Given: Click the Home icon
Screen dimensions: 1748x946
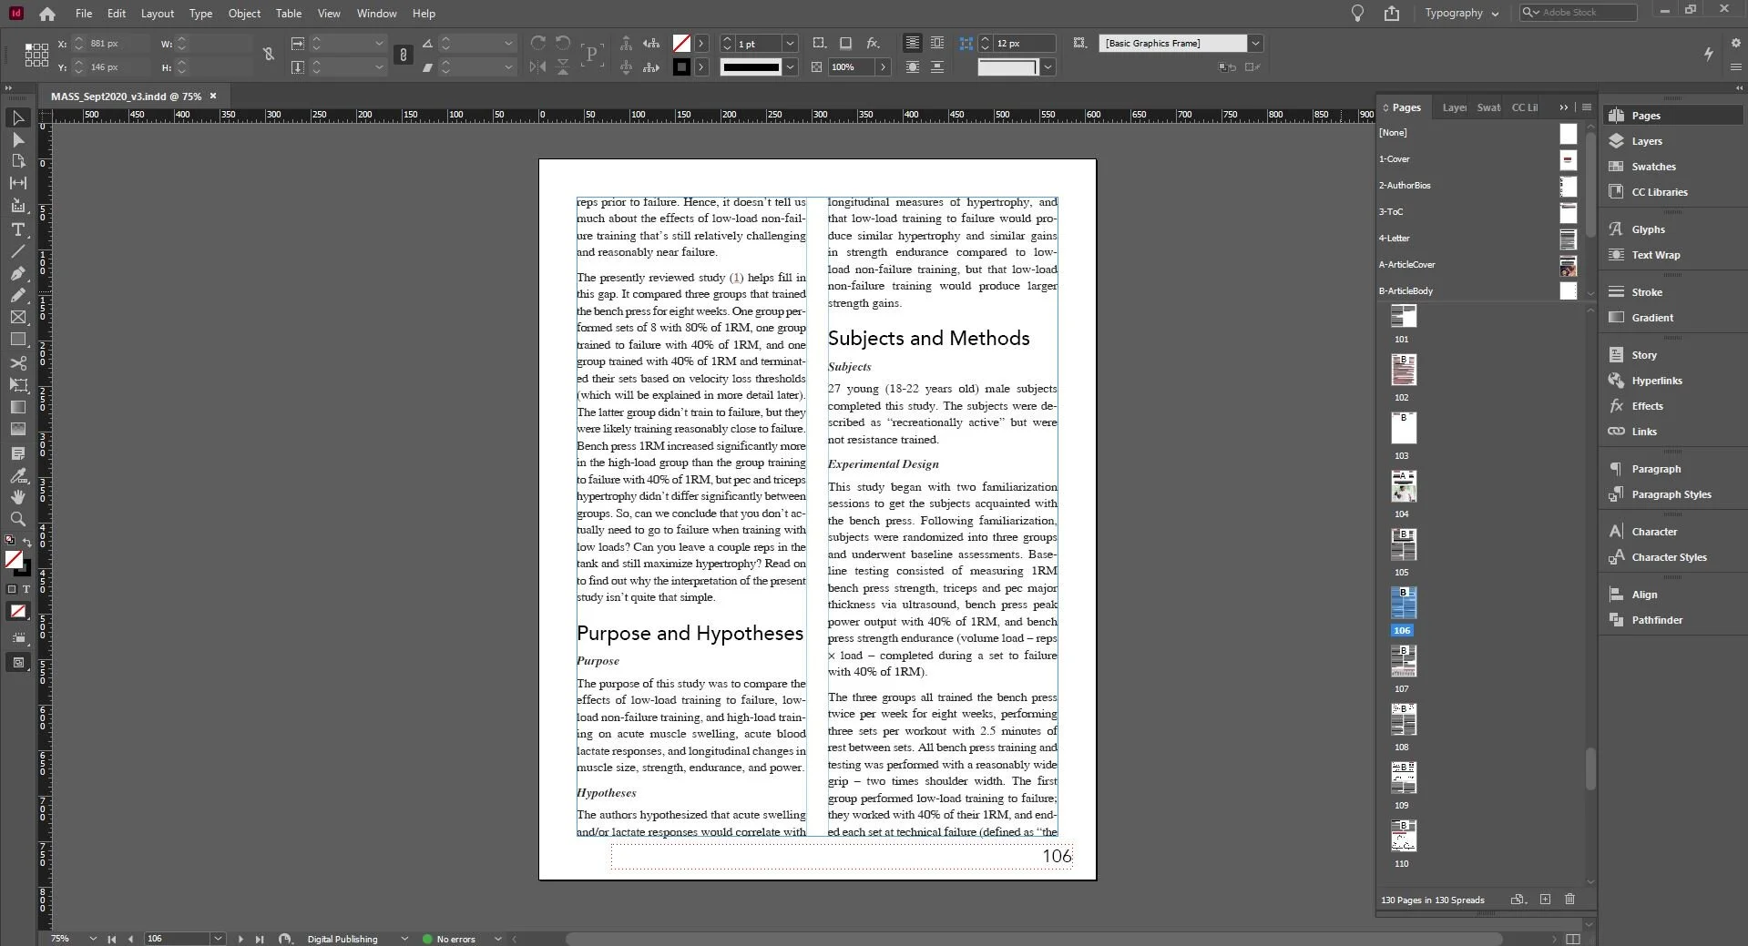Looking at the screenshot, I should pyautogui.click(x=47, y=14).
